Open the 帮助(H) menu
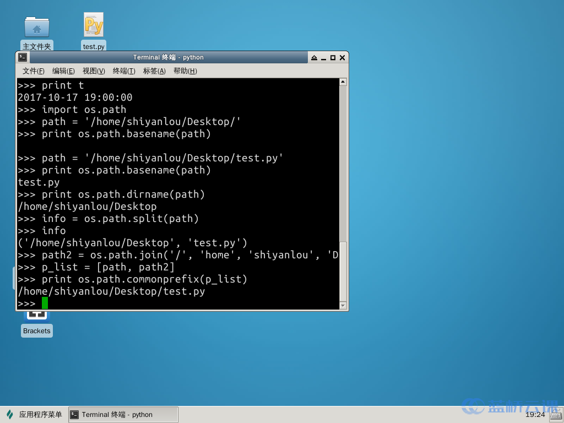This screenshot has height=423, width=564. tap(185, 71)
